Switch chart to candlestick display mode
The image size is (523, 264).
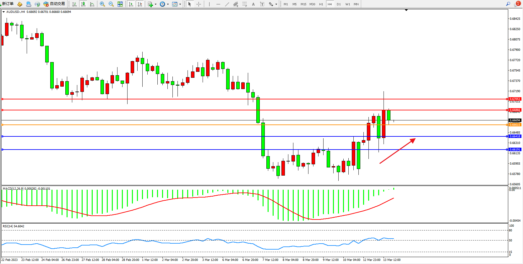pos(83,4)
